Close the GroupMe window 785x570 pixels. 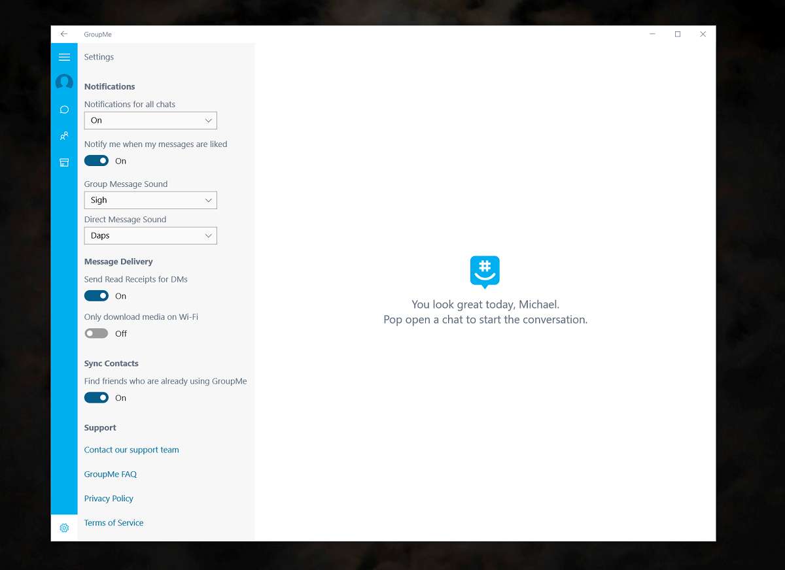[x=703, y=34]
